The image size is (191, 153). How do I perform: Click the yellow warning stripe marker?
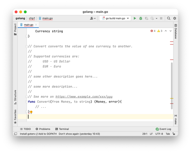(x=172, y=98)
